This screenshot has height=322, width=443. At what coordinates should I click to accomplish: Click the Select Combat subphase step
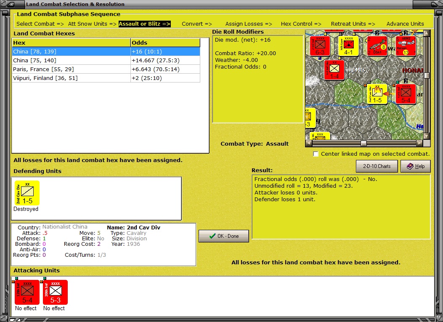click(x=40, y=24)
